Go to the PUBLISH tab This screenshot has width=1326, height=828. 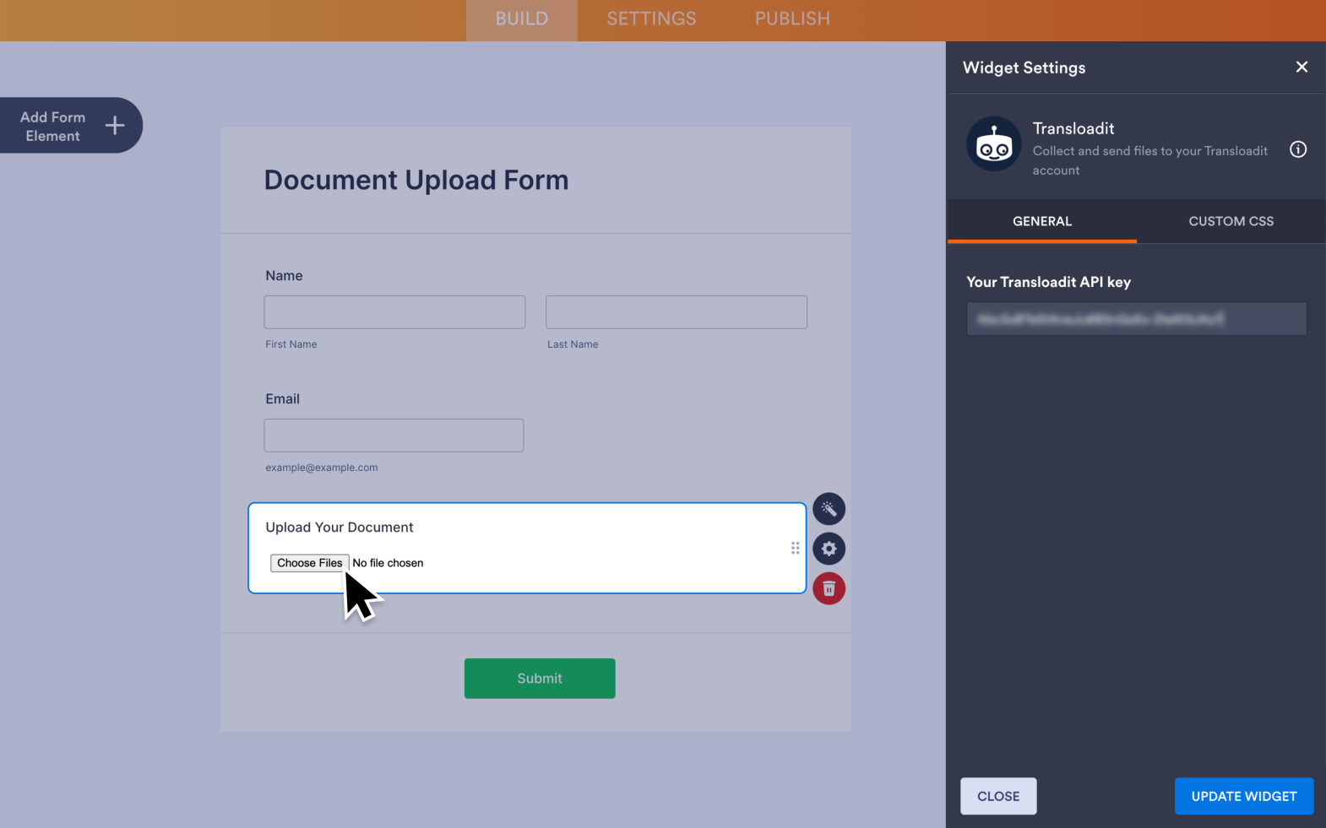point(791,19)
